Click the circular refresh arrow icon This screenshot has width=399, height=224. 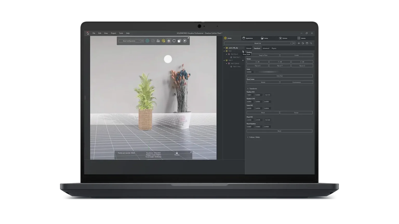click(174, 41)
